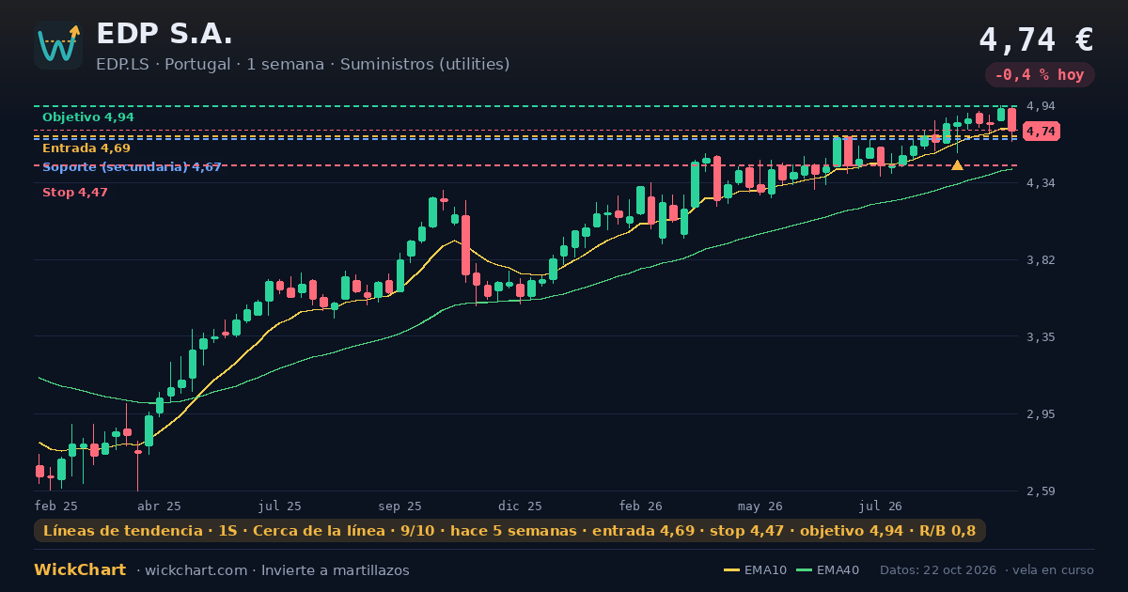Click the 4,94 y-axis value
The image size is (1128, 592).
[1042, 106]
